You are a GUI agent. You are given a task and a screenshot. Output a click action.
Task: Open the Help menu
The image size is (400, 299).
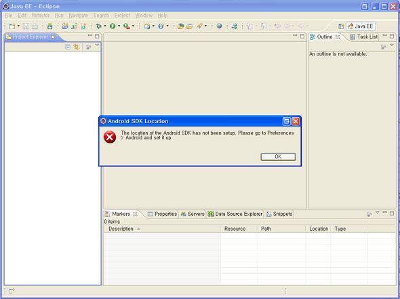coord(163,16)
